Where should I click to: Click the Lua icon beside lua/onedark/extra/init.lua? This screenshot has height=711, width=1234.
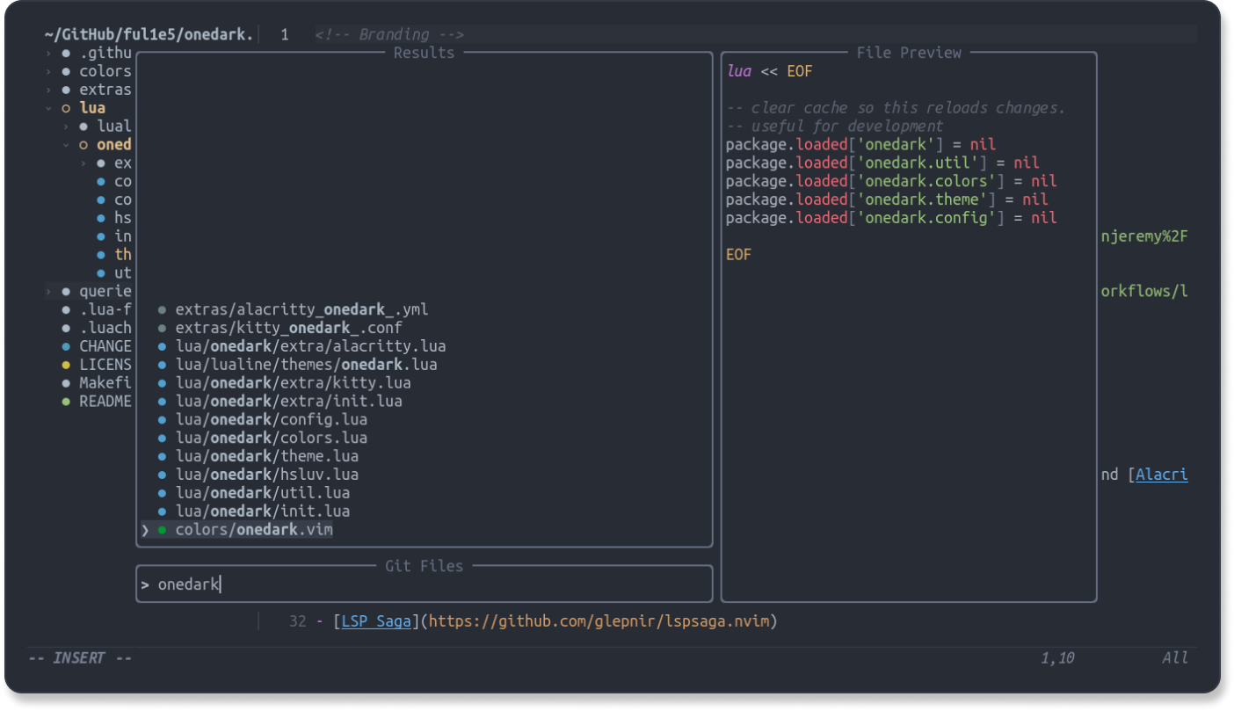point(162,402)
